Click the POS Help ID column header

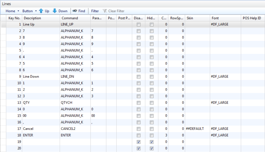point(252,18)
